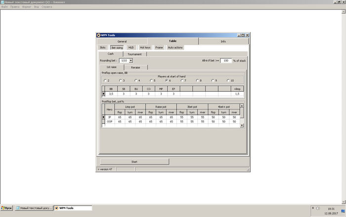
Task: Select 2 players at start of hand
Action: click(x=104, y=80)
